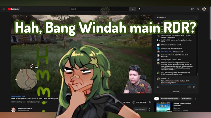Click the SAVE button under video

coord(127,102)
